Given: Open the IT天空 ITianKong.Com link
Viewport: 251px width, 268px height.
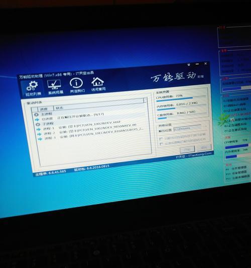Looking at the screenshot, I should click(x=193, y=155).
